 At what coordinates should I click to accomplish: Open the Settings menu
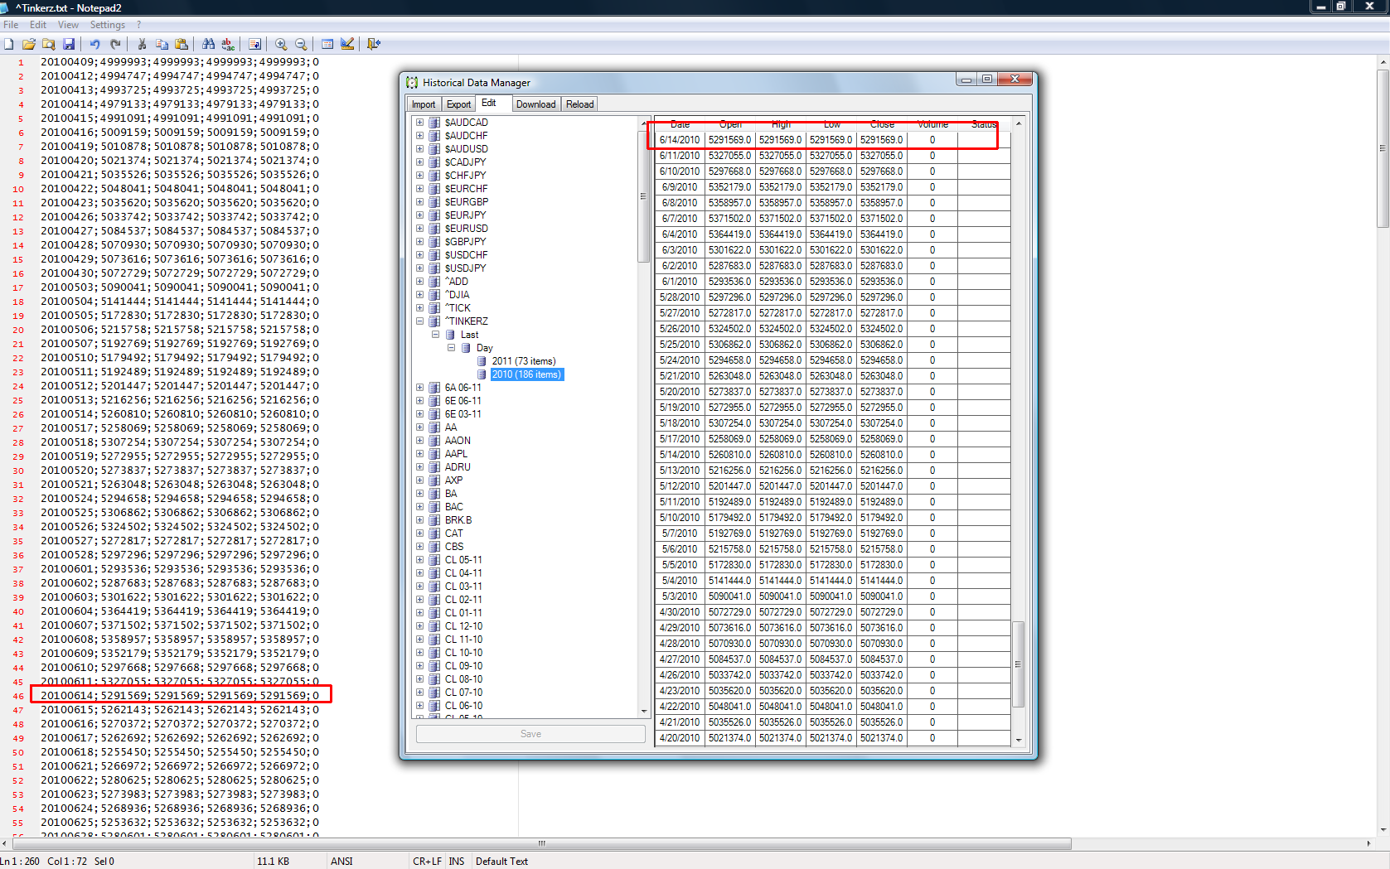click(108, 25)
